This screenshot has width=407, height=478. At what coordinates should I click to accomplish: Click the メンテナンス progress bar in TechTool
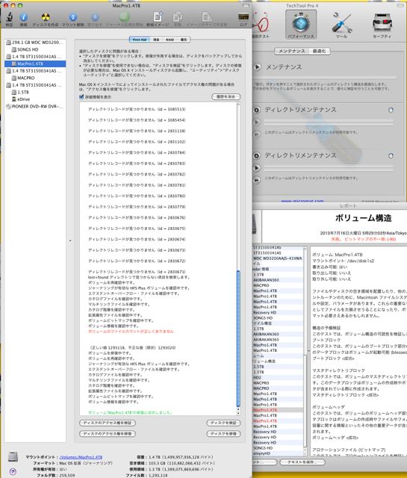tap(326, 78)
